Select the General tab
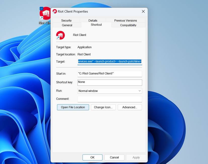Image resolution: width=208 pixels, height=164 pixels. [67, 25]
